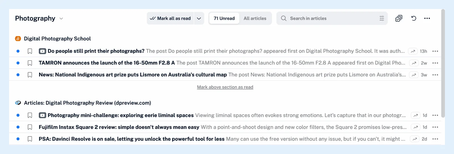Open TAMRON 16-50mm F2.8 launch article
The image size is (454, 154).
pyautogui.click(x=107, y=63)
